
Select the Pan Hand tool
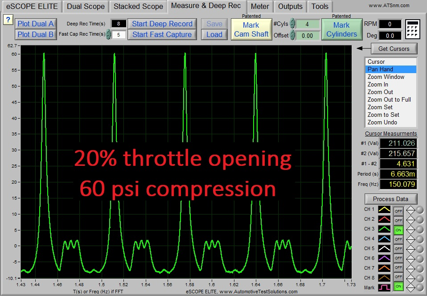390,69
